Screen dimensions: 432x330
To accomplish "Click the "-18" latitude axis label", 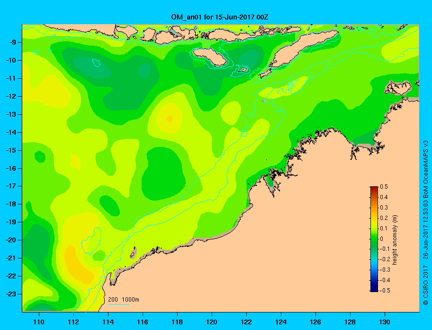I will (11, 204).
